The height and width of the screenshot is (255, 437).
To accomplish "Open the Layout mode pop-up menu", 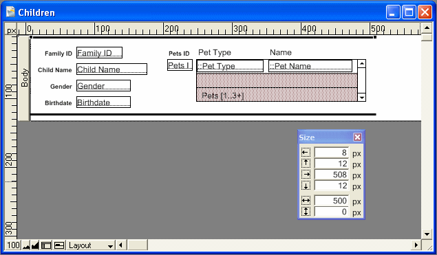I will click(x=91, y=245).
